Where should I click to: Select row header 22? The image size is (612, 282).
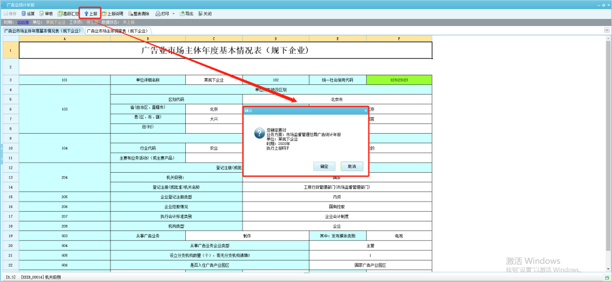(x=11, y=265)
